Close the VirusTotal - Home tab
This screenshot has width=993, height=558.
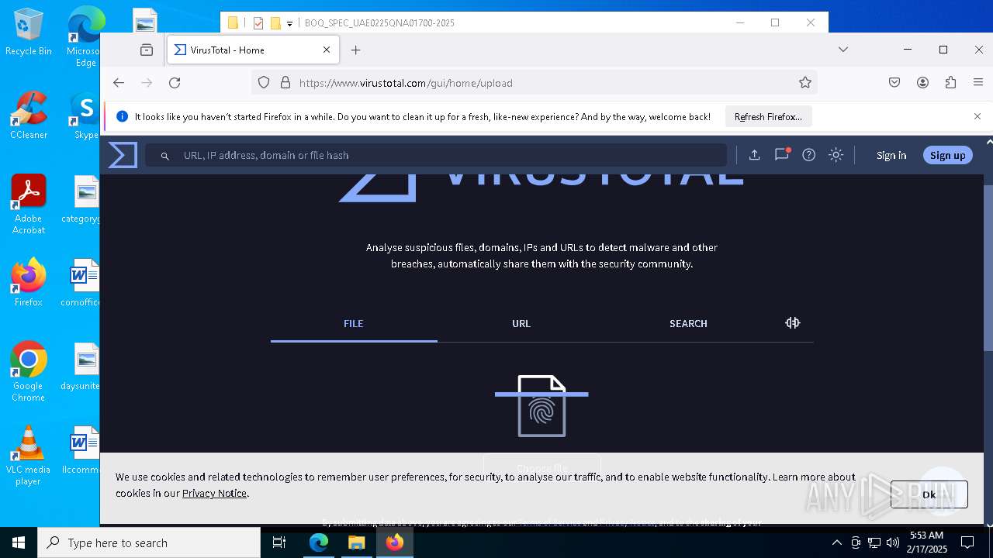click(x=327, y=50)
